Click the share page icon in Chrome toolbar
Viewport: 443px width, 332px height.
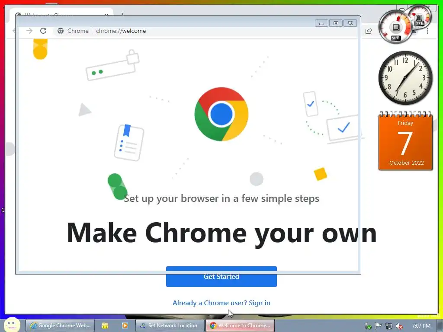click(x=369, y=31)
